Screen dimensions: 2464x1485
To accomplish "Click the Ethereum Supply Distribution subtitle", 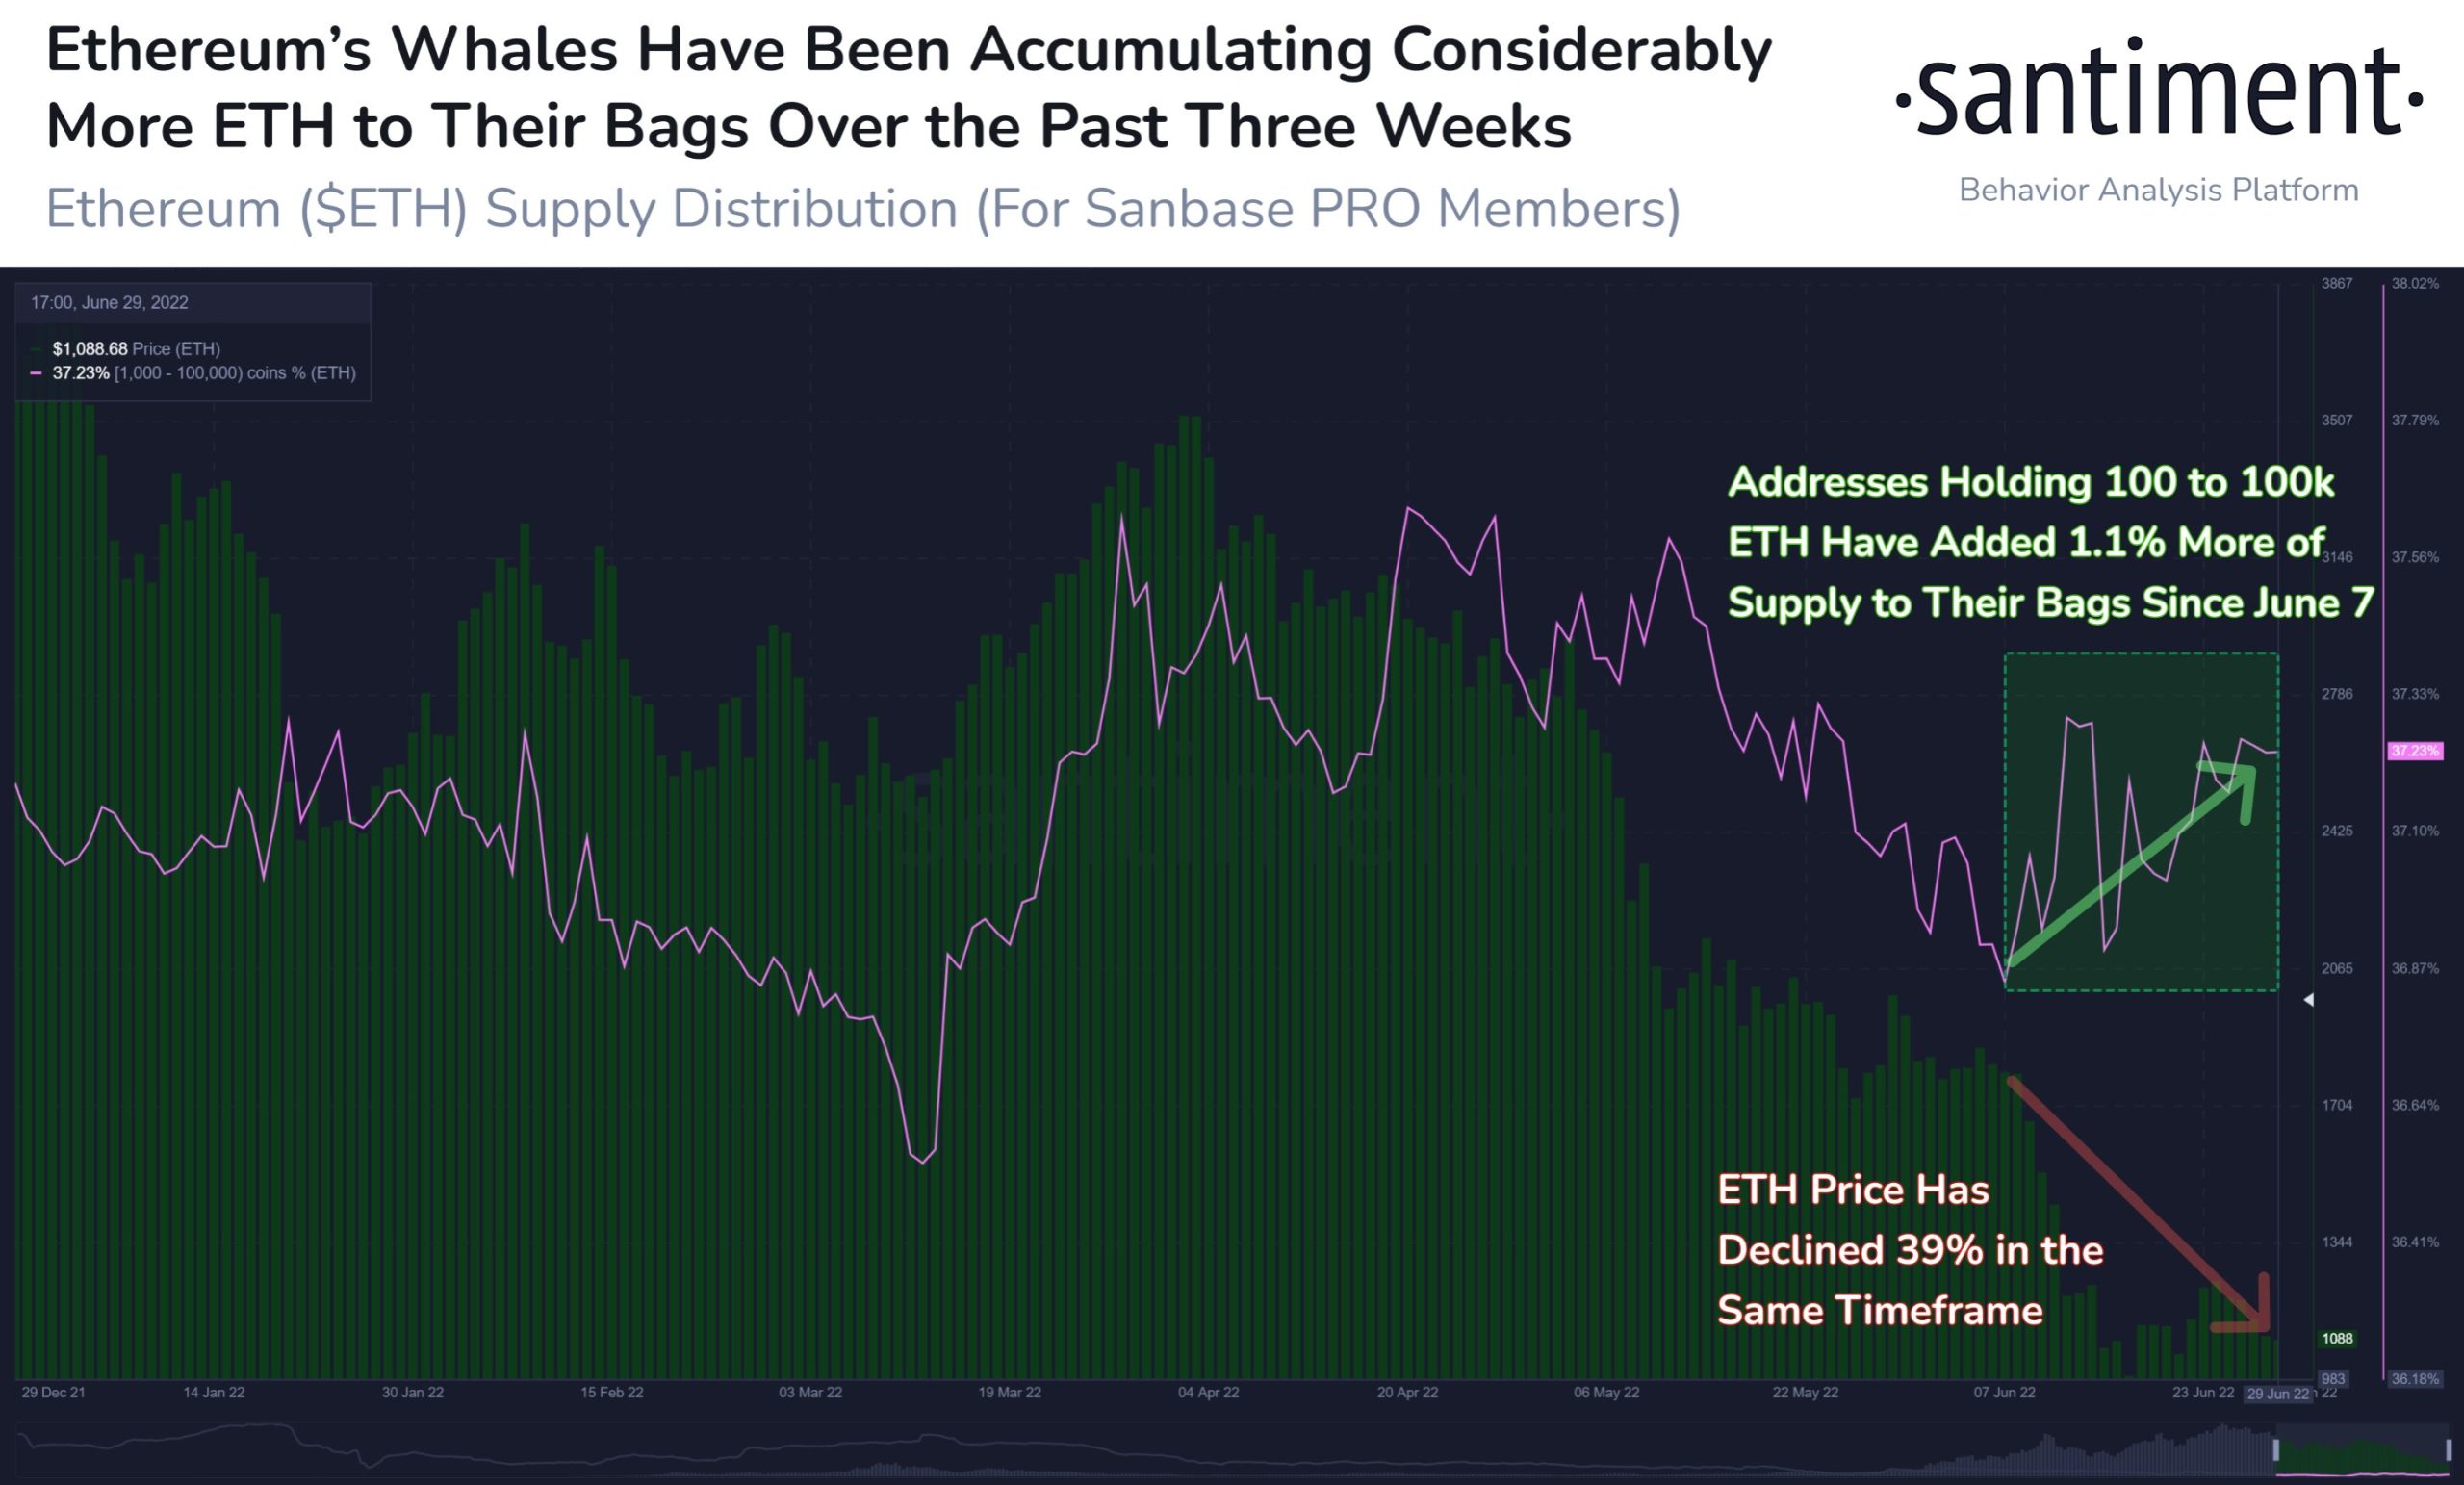I will 862,209.
